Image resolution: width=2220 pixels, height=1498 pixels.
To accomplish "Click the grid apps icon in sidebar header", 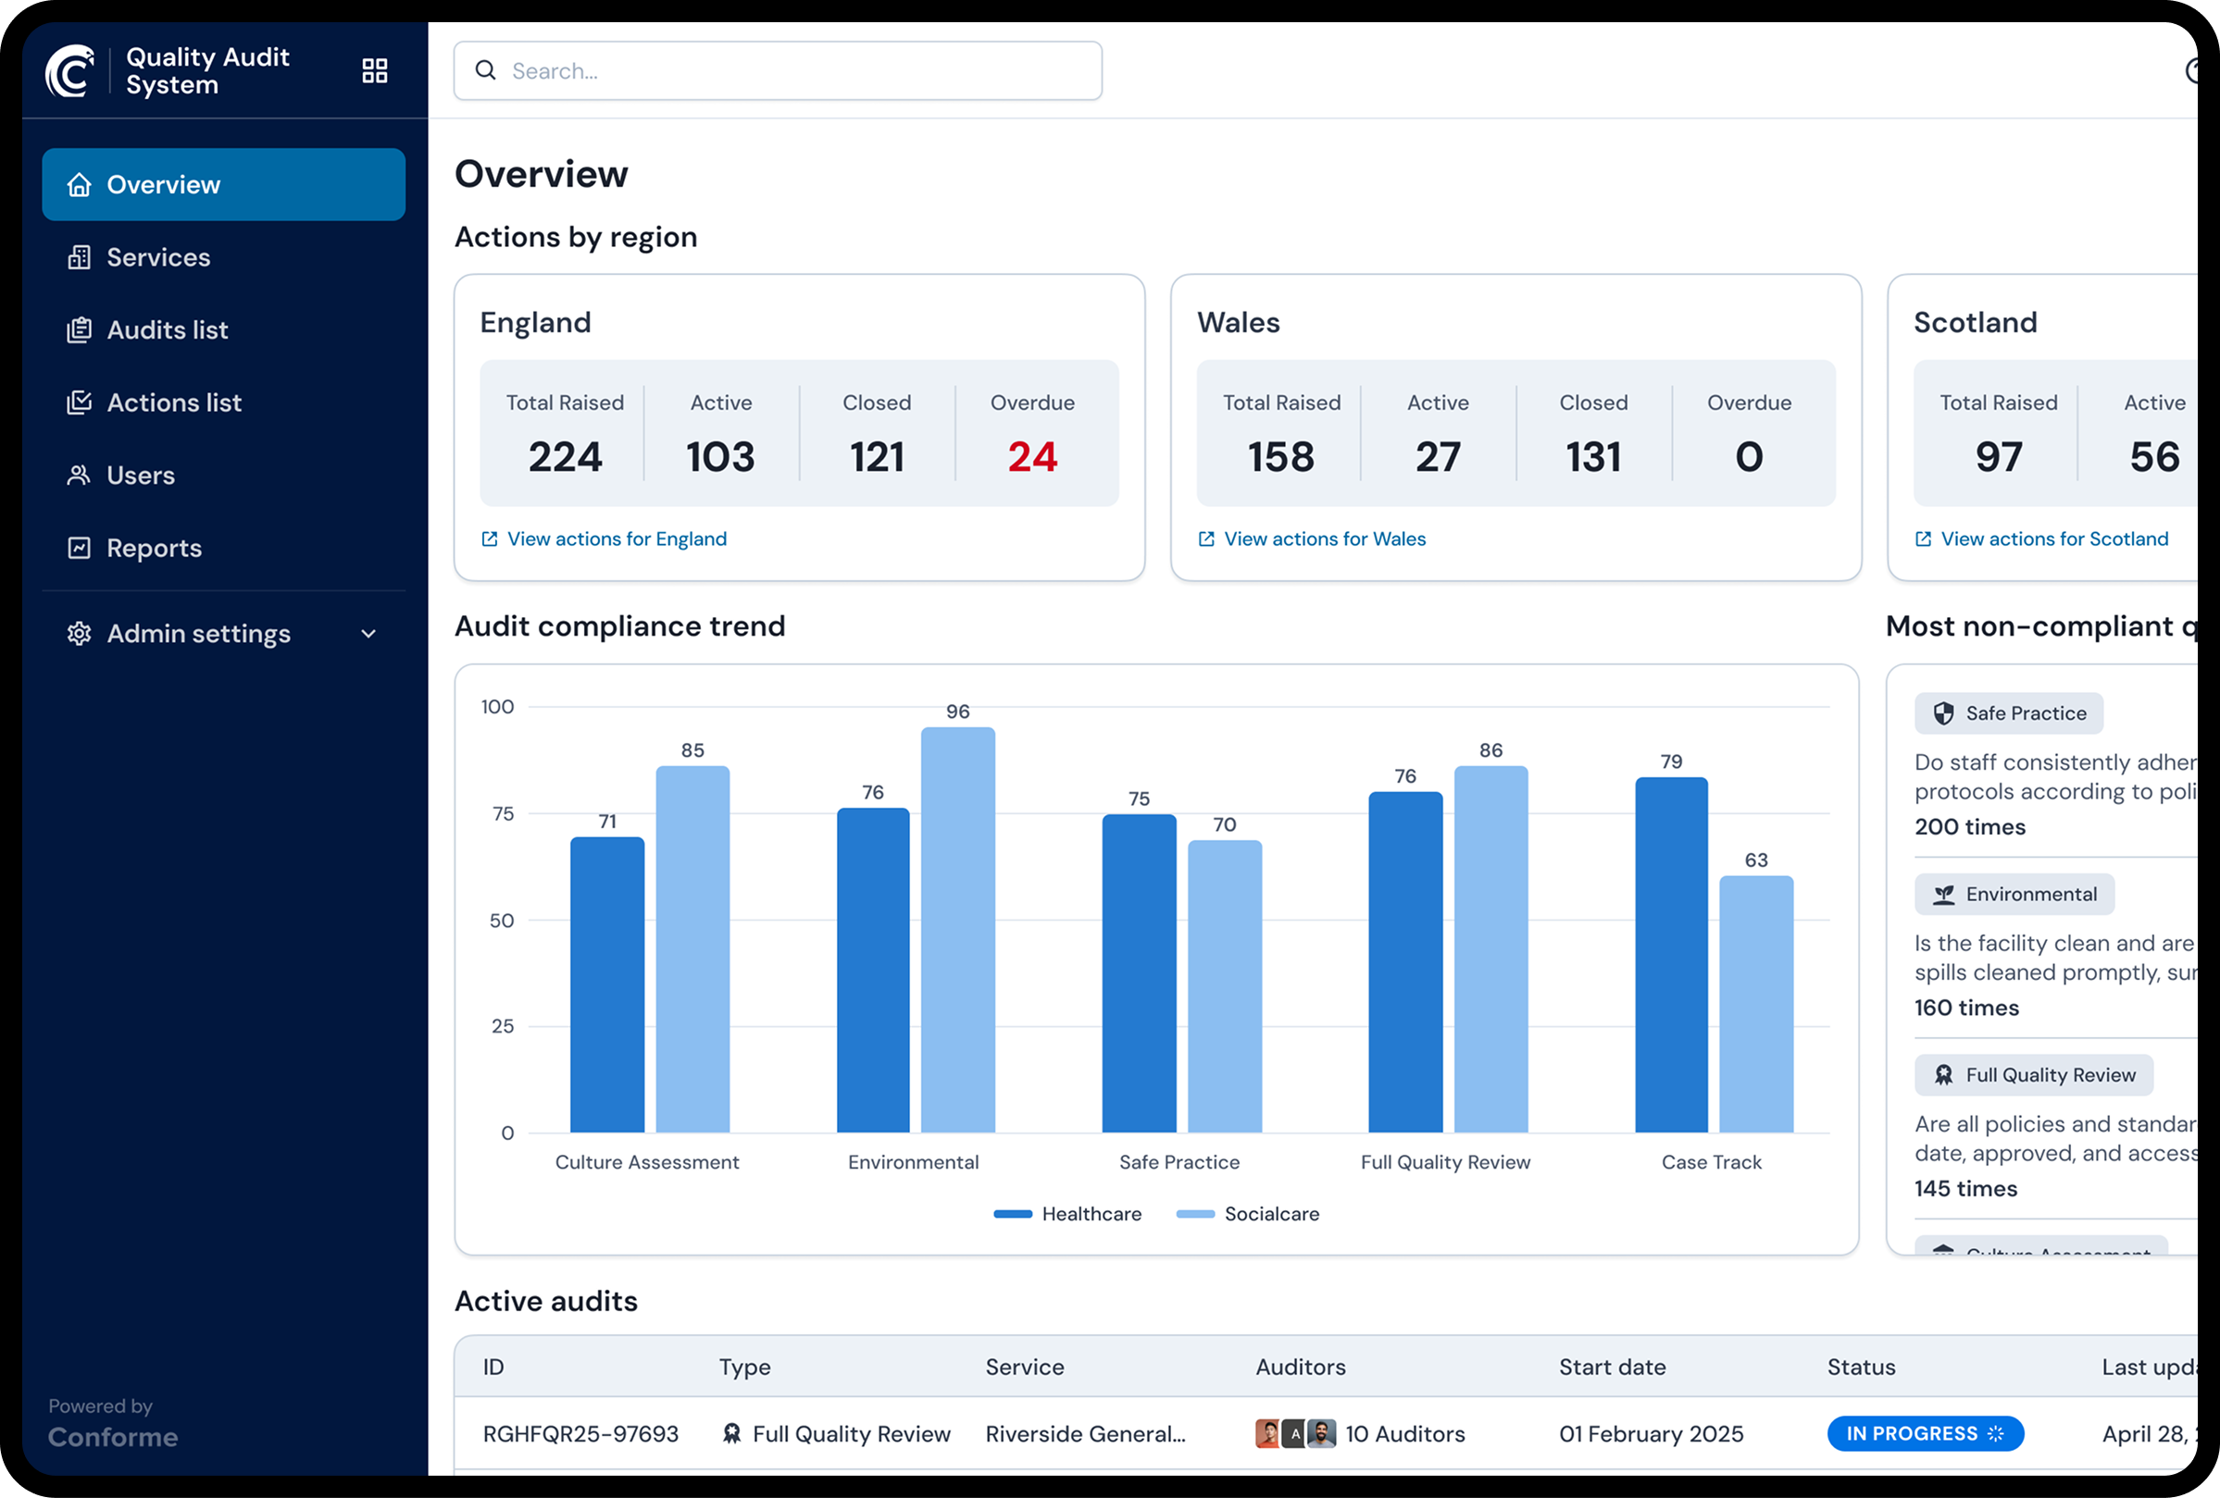I will [374, 70].
